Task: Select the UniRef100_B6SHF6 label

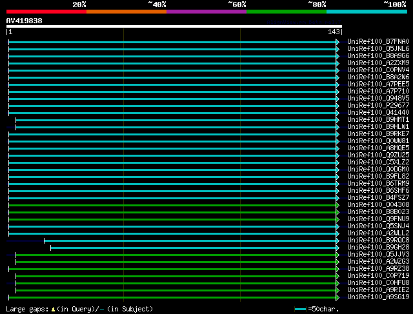Action: coord(378,191)
